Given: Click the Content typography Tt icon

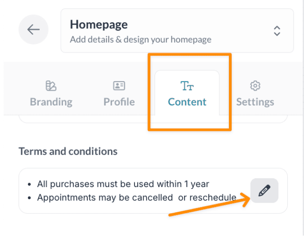Looking at the screenshot, I should point(187,85).
